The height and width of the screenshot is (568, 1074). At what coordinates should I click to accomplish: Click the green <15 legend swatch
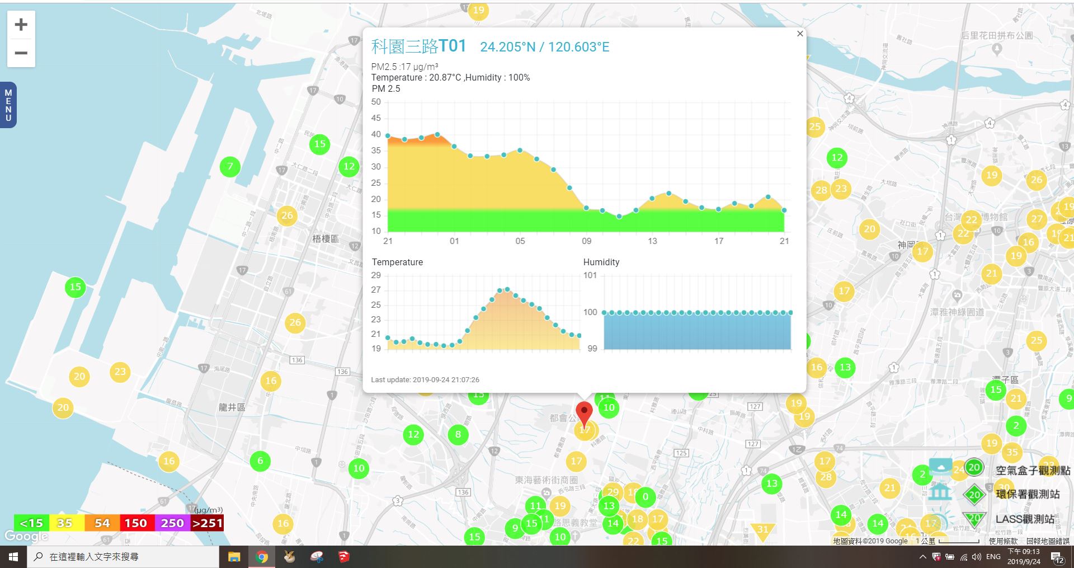[32, 523]
